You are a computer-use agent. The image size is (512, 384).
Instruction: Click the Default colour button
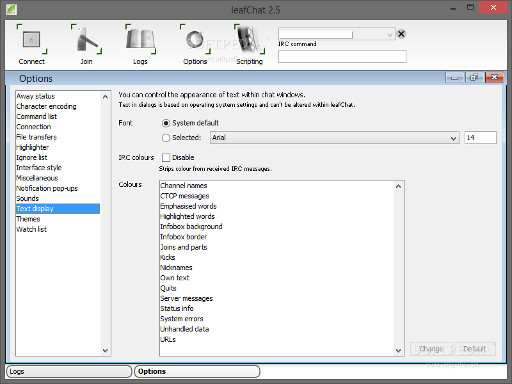click(475, 349)
